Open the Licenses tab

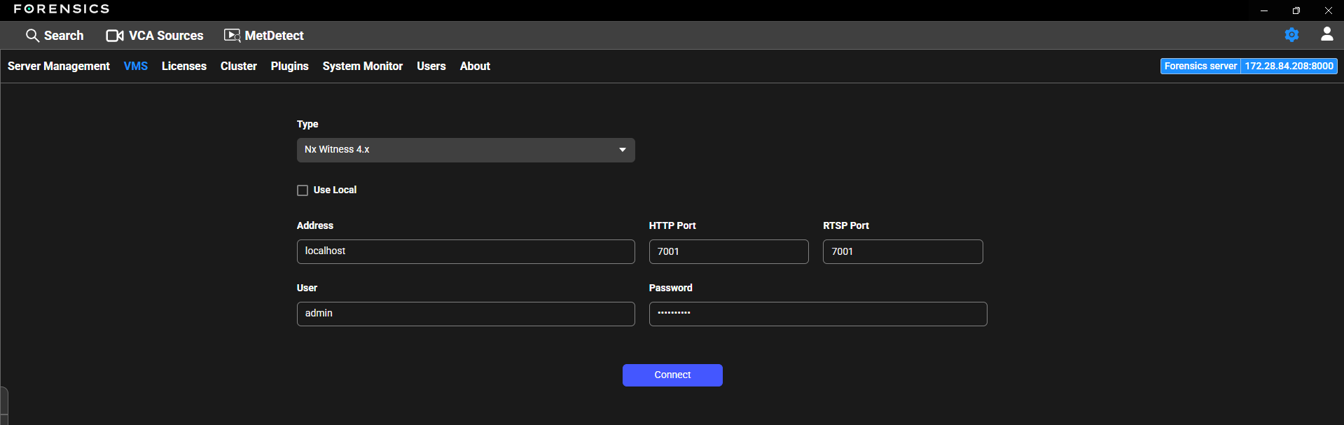(x=183, y=66)
